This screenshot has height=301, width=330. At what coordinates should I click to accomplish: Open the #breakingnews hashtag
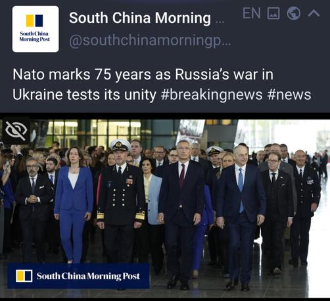212,95
